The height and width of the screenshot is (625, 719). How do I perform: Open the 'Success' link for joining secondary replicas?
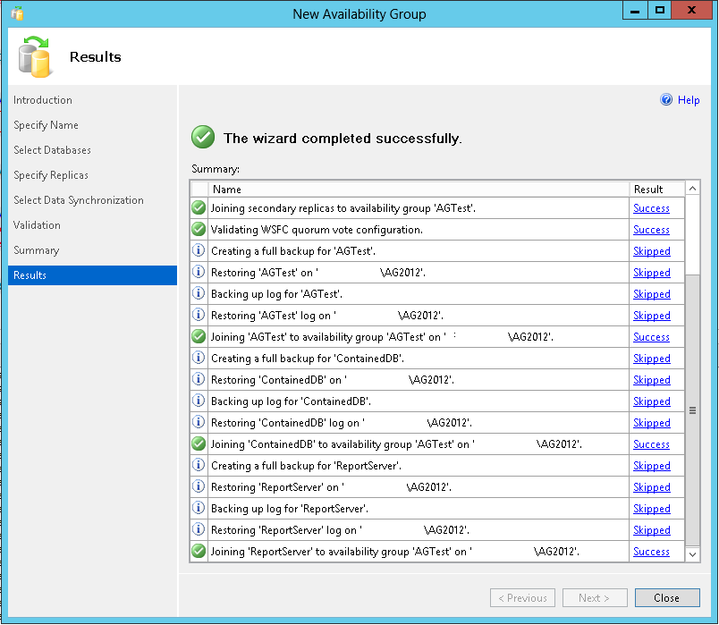click(651, 207)
